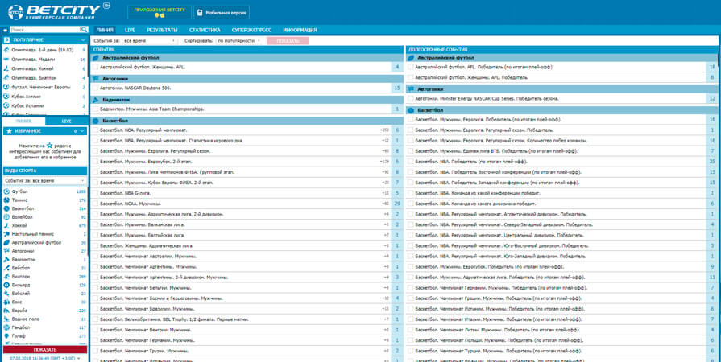Select Олимпиада. Хоккей icon in popular

(x=6, y=68)
